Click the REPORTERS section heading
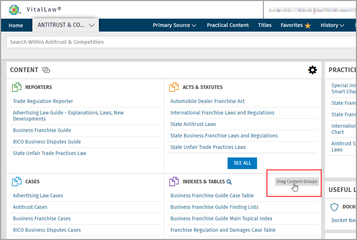The width and height of the screenshot is (357, 240). coord(38,87)
